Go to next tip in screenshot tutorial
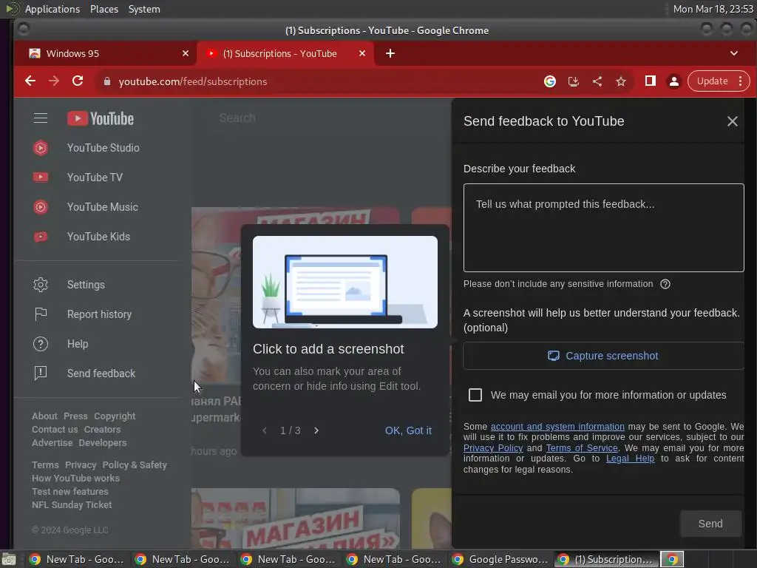Screen dimensions: 757x568 [x=316, y=430]
